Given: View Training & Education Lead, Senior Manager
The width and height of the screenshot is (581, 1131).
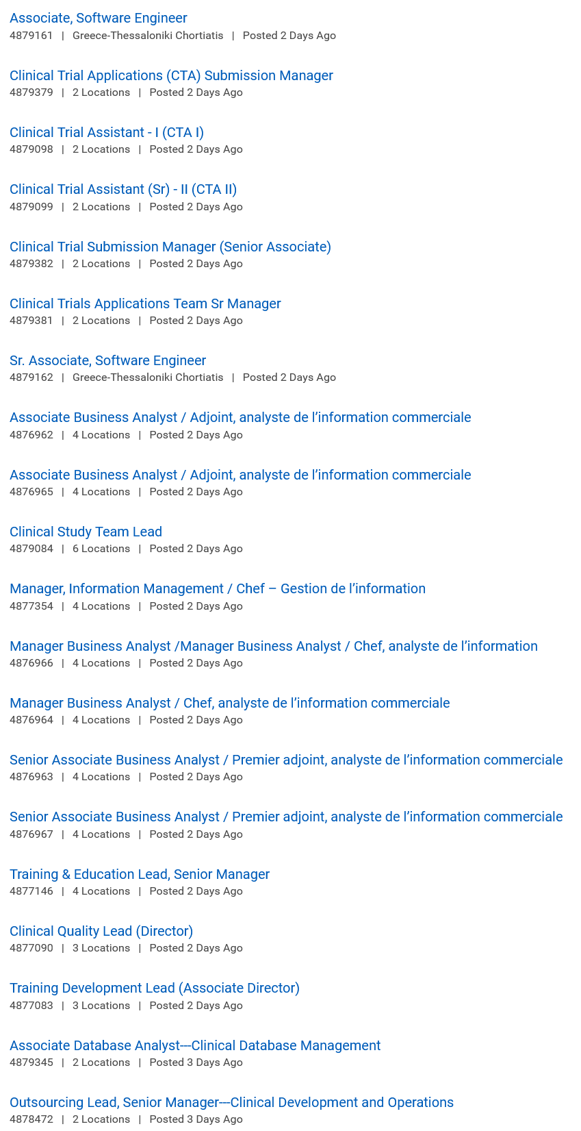Looking at the screenshot, I should click(140, 875).
